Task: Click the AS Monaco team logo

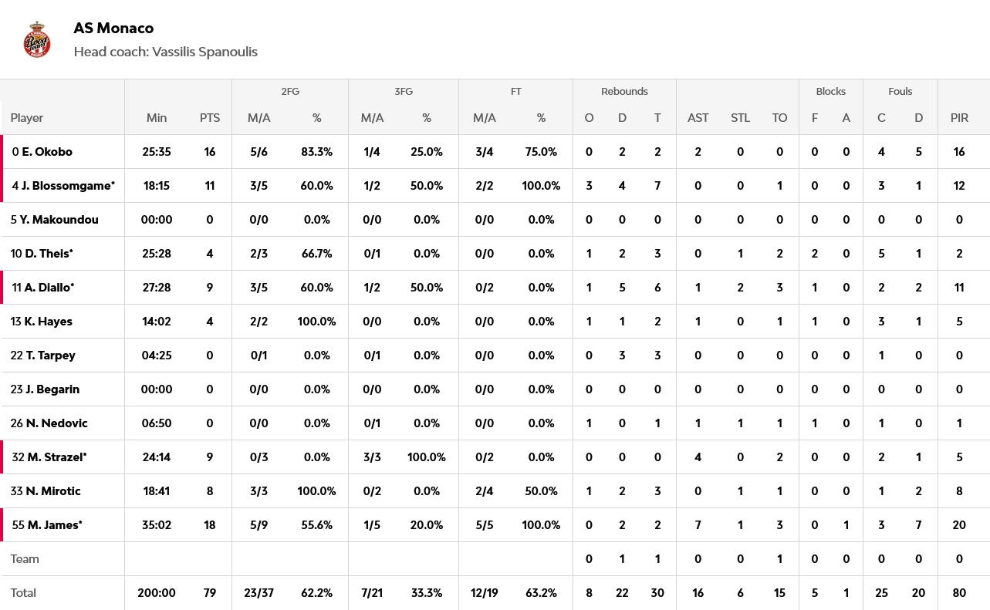Action: 36,39
